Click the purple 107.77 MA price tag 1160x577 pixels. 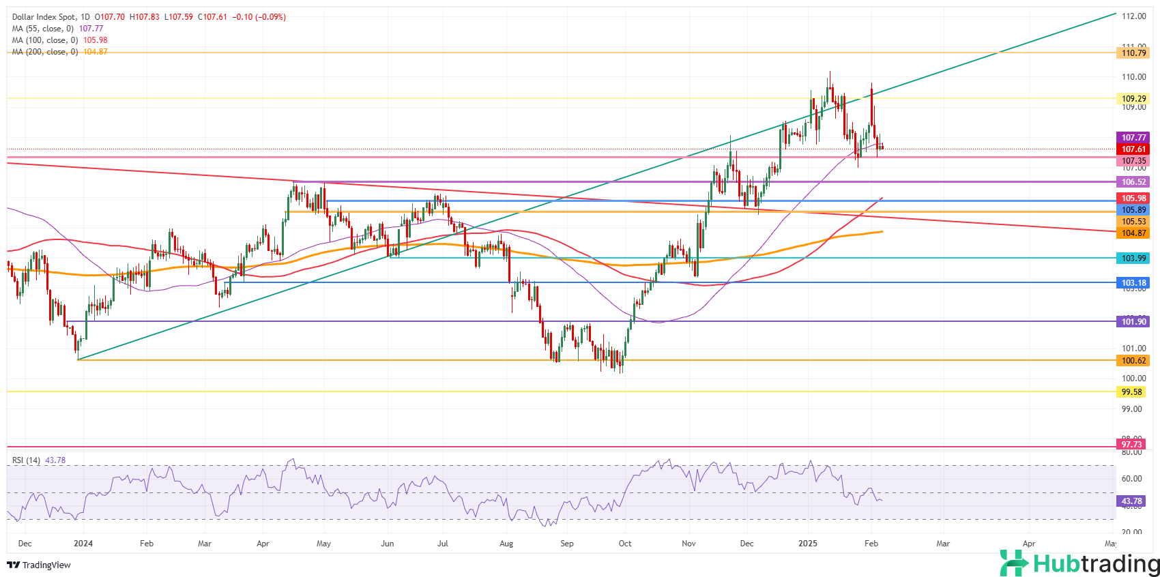pyautogui.click(x=1133, y=138)
